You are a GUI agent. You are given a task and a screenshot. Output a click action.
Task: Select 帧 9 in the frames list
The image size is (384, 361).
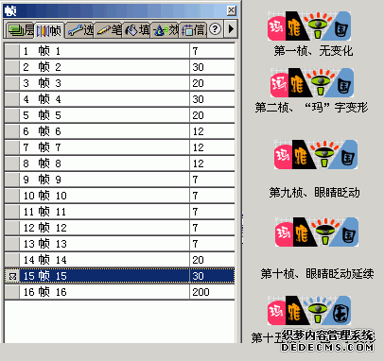point(104,180)
